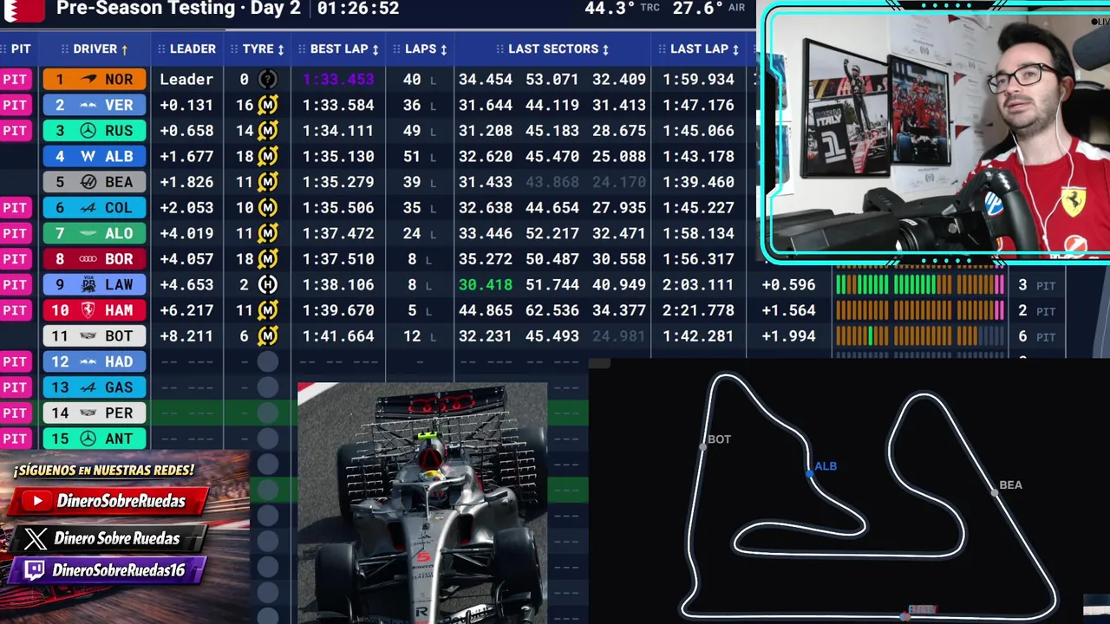Click the purple best lap 1:33.453
This screenshot has height=624, width=1110.
(x=338, y=79)
